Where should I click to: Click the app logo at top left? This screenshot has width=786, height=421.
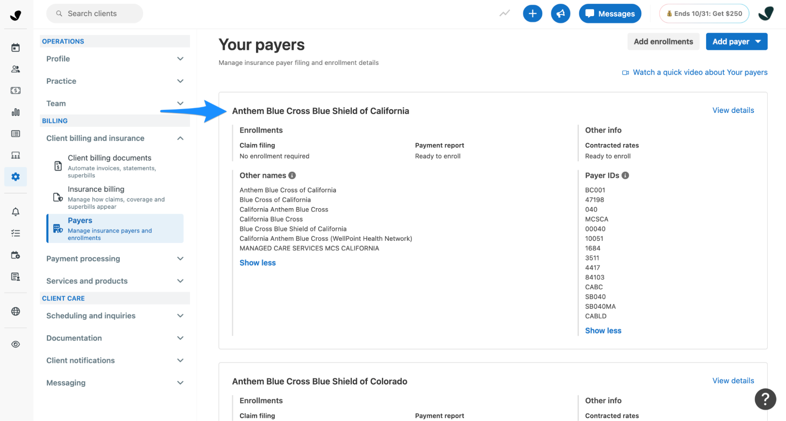(15, 15)
